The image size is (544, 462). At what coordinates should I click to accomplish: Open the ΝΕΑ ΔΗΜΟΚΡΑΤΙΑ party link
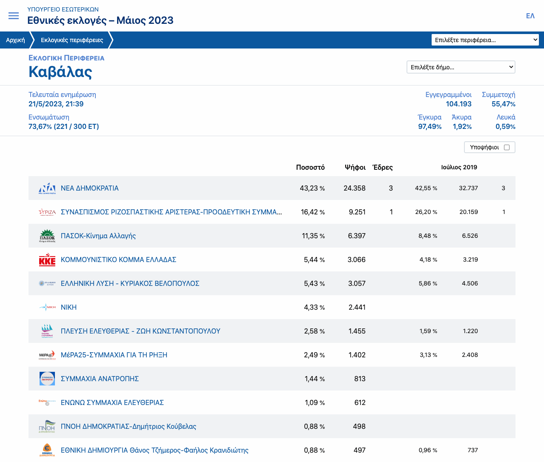tap(90, 188)
